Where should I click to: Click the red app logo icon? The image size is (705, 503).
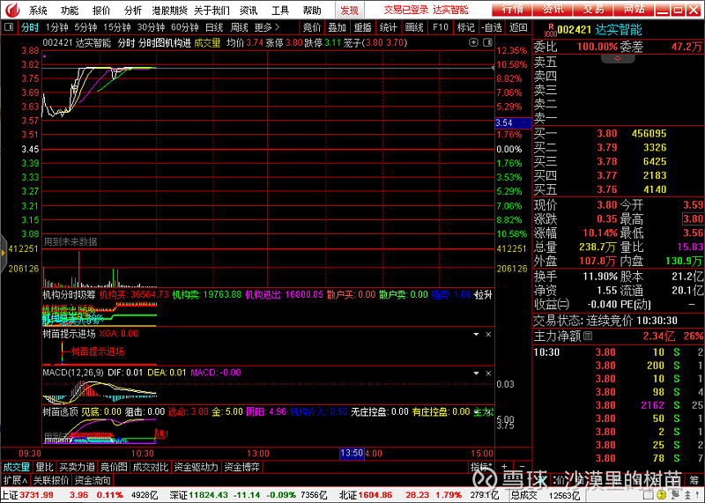(x=12, y=9)
